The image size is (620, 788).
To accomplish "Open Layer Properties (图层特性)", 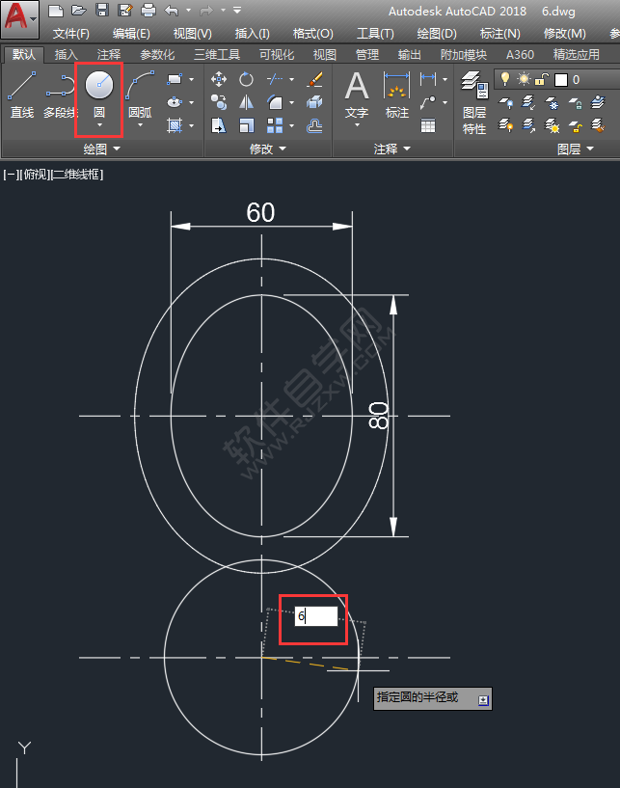I will click(474, 103).
